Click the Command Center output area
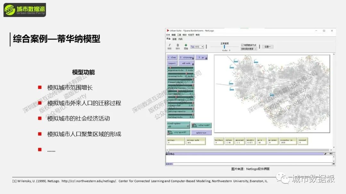The width and height of the screenshot is (346, 194). 249,159
